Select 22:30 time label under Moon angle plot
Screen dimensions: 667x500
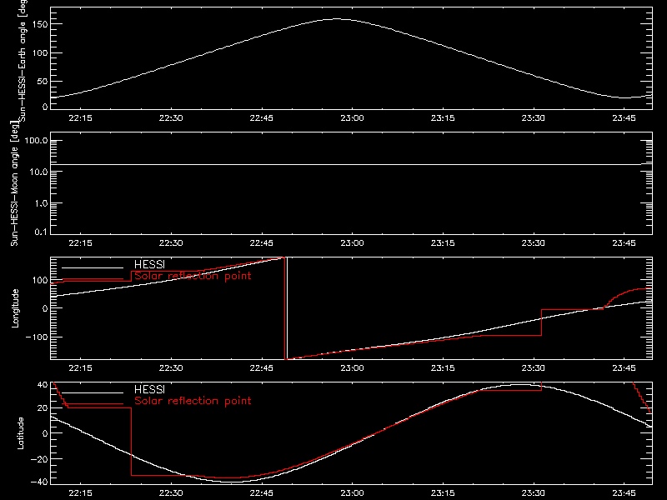coord(171,243)
